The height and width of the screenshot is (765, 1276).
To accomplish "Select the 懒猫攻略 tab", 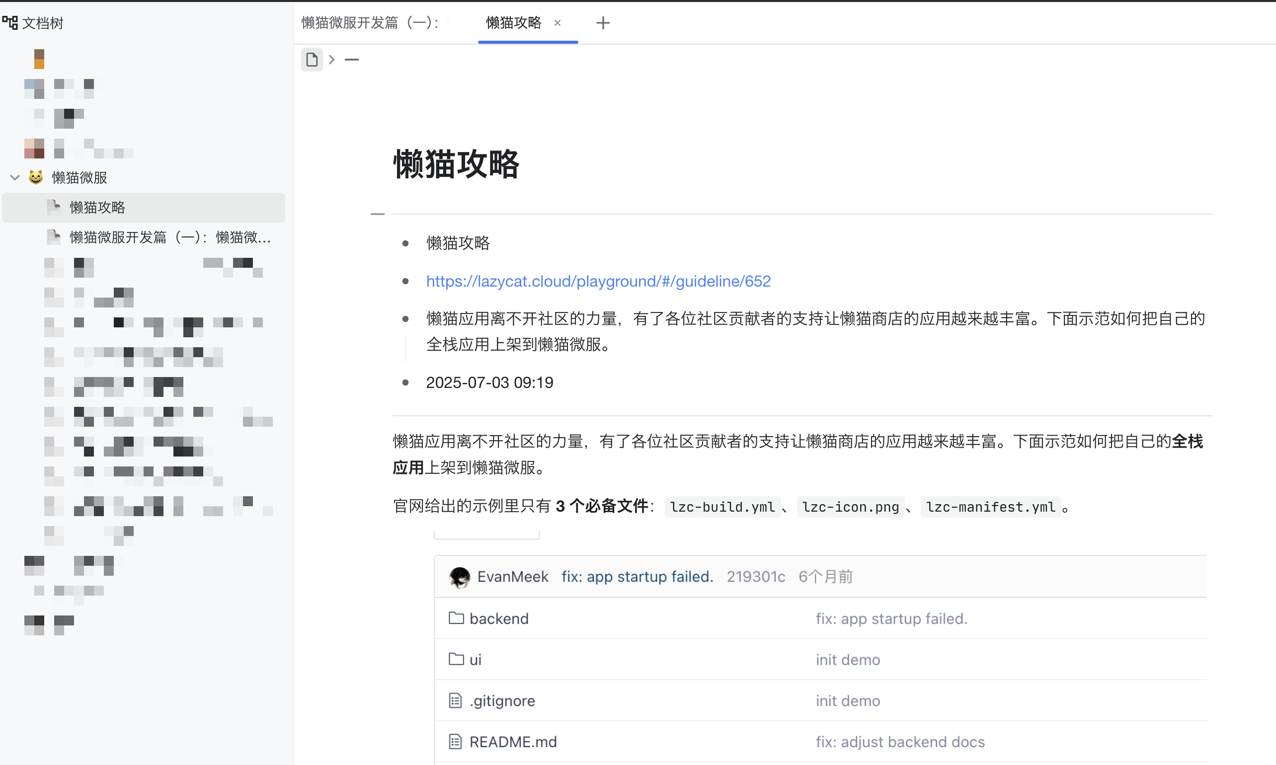I will 513,23.
